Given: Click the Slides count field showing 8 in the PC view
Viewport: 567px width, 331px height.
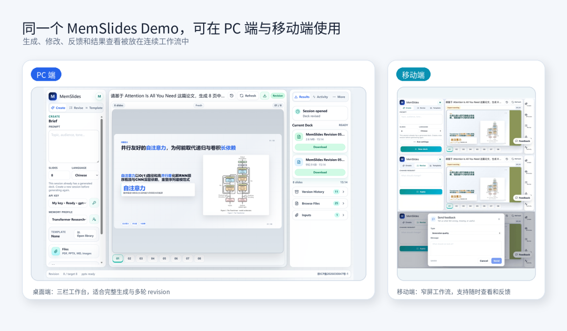Looking at the screenshot, I should pyautogui.click(x=59, y=175).
